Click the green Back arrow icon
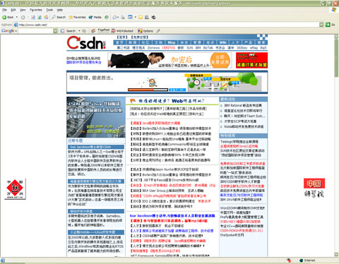Screen dimensions: 339x264 pyautogui.click(x=4, y=17)
